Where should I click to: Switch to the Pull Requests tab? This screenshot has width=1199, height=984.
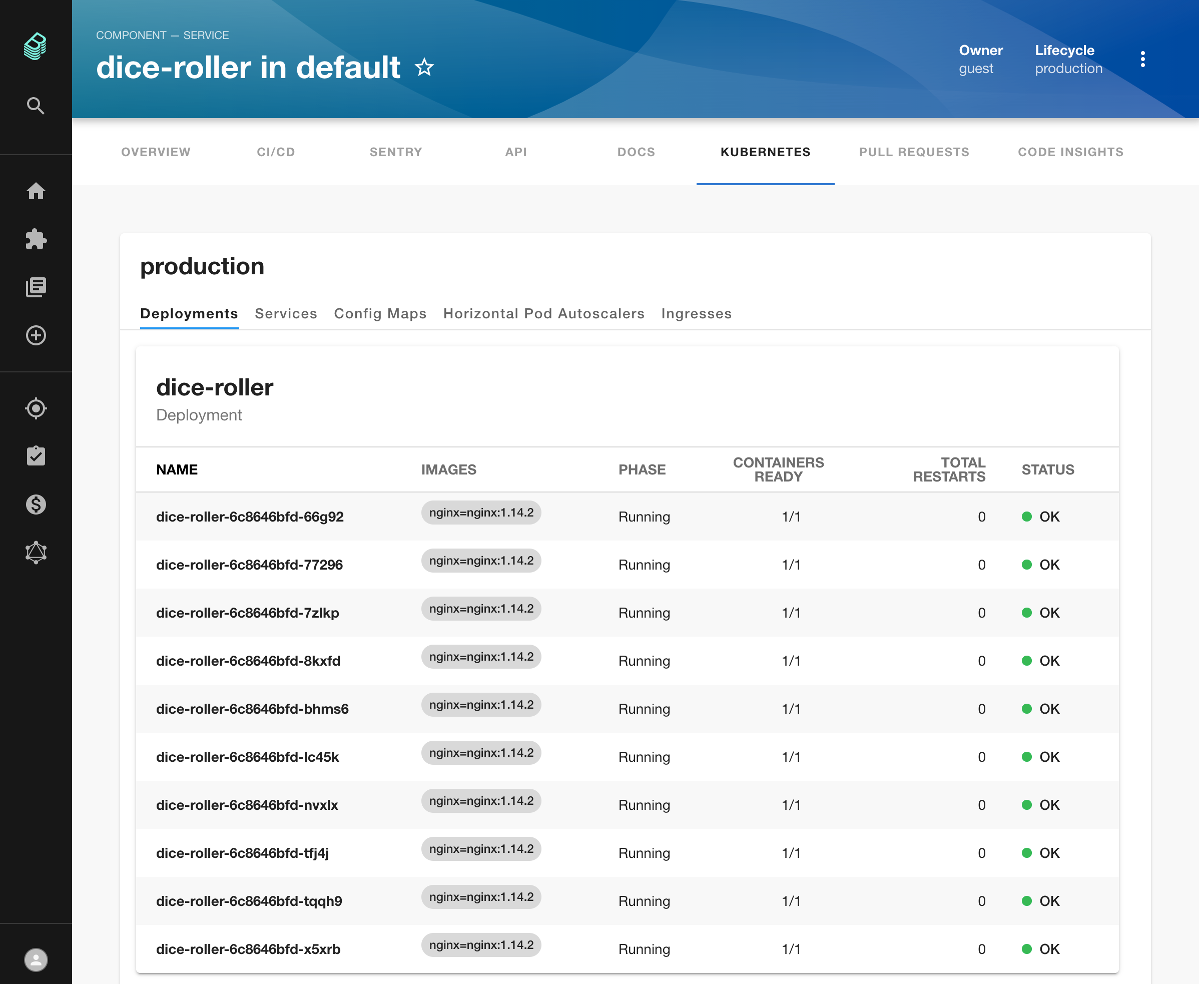[x=913, y=152]
